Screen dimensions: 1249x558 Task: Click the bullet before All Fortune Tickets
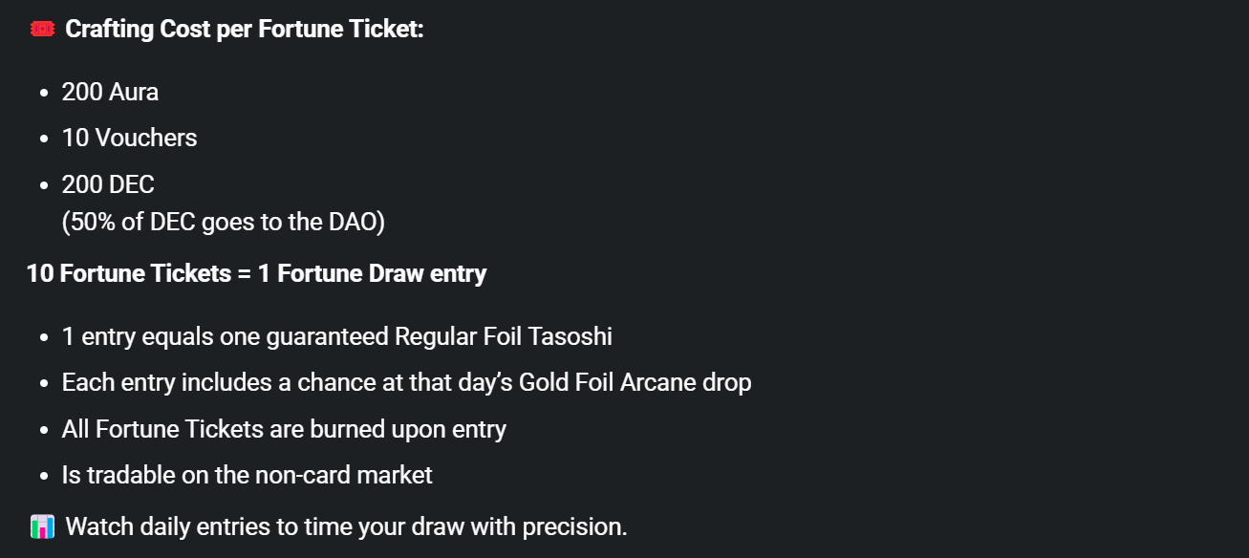click(x=44, y=431)
